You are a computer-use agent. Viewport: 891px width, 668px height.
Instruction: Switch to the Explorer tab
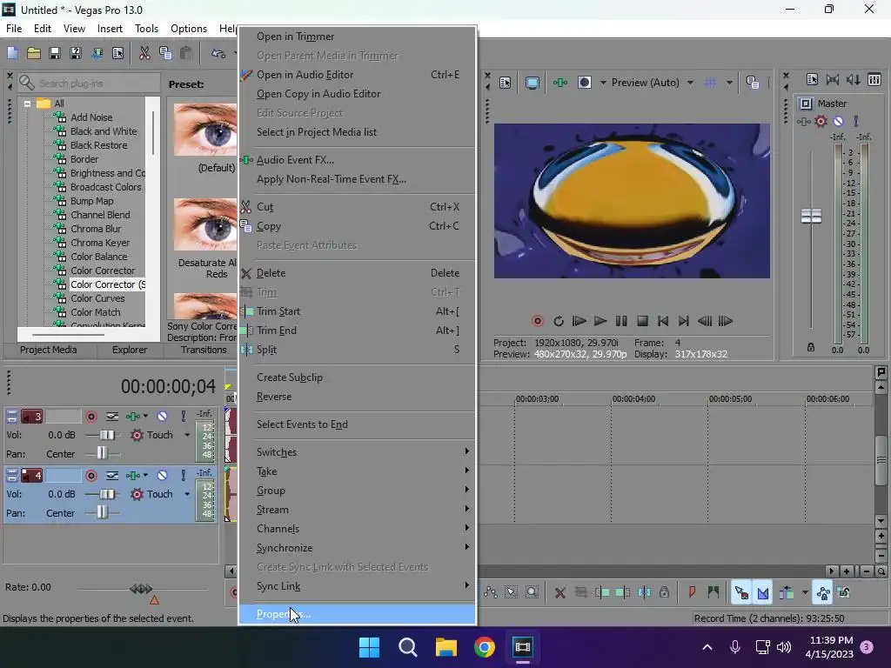click(x=130, y=350)
